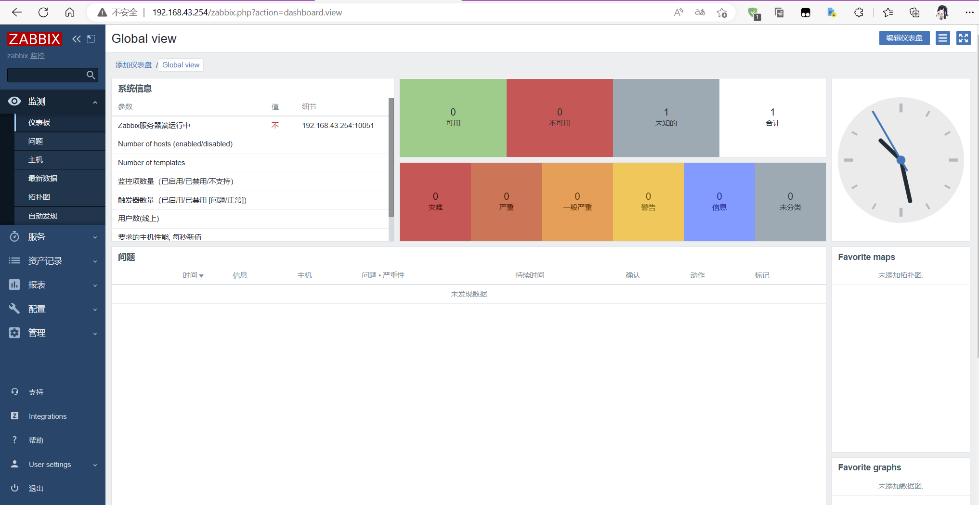979x505 pixels.
Task: Click the 退出 logout power icon
Action: 14,488
